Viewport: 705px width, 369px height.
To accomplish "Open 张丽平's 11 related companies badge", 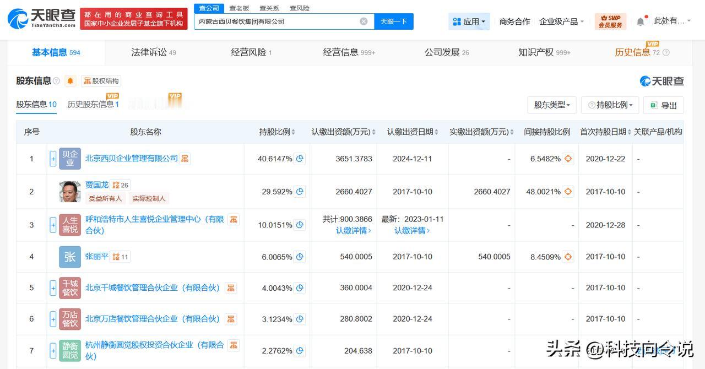I will coord(121,257).
